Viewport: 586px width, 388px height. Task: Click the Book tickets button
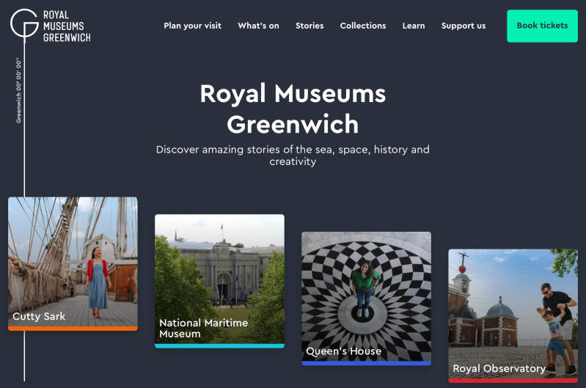[542, 26]
